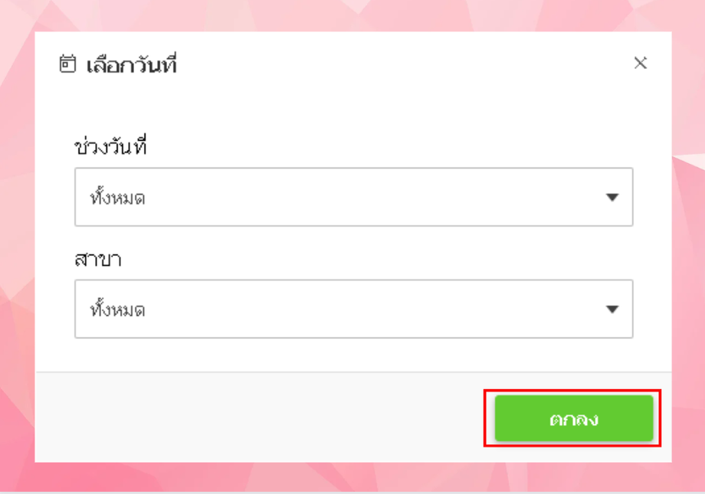Click the เลือกวันที่ dialog title text
The height and width of the screenshot is (494, 705).
(132, 65)
